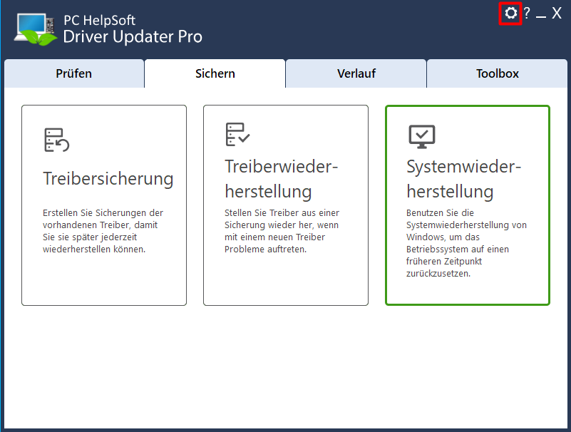The width and height of the screenshot is (571, 432).
Task: Click the Treibersicherung heading
Action: point(108,179)
